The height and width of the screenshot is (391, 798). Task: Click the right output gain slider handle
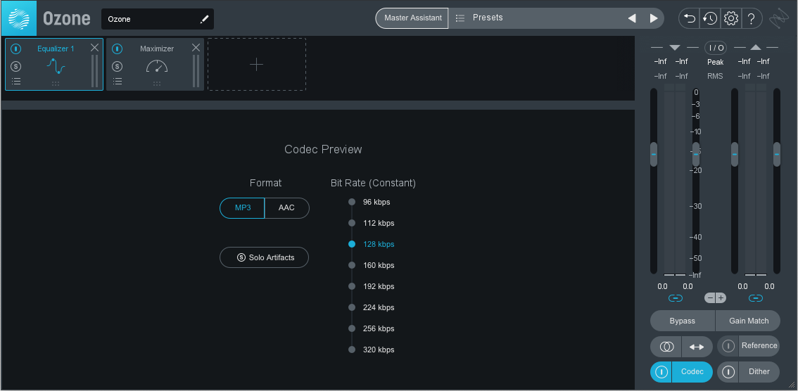point(777,154)
